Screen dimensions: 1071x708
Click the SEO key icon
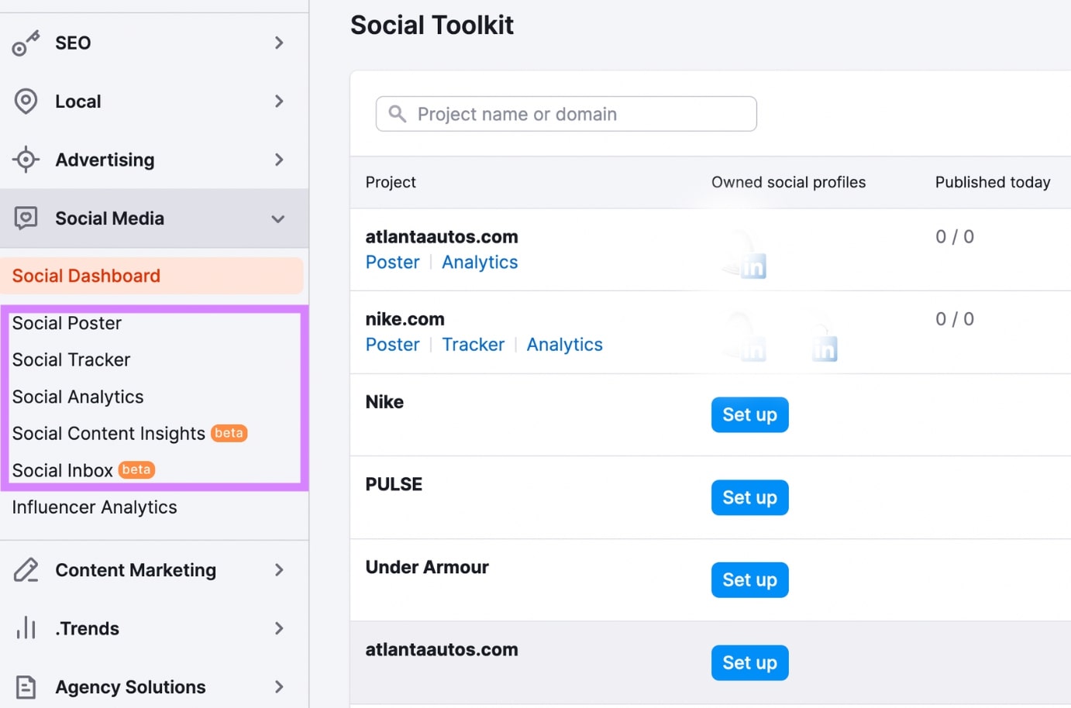click(x=26, y=43)
